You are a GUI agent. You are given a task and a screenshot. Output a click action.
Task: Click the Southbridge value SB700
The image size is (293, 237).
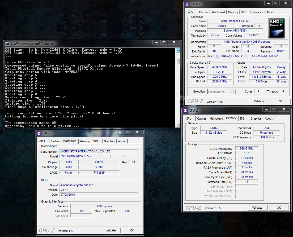(x=99, y=167)
